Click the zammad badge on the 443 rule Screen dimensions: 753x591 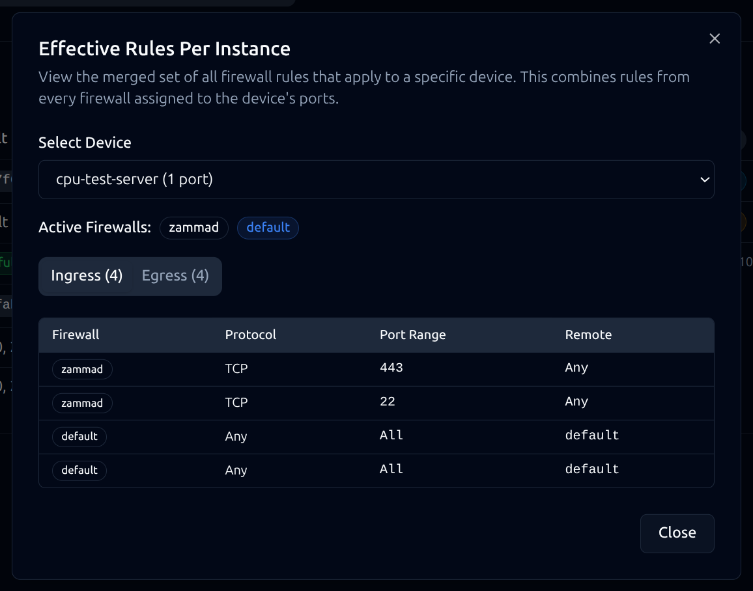[82, 369]
